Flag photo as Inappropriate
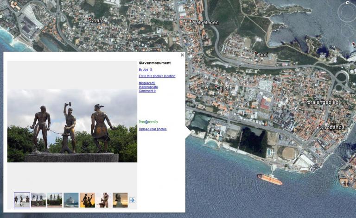Viewport: 356px width, 218px height. (148, 87)
